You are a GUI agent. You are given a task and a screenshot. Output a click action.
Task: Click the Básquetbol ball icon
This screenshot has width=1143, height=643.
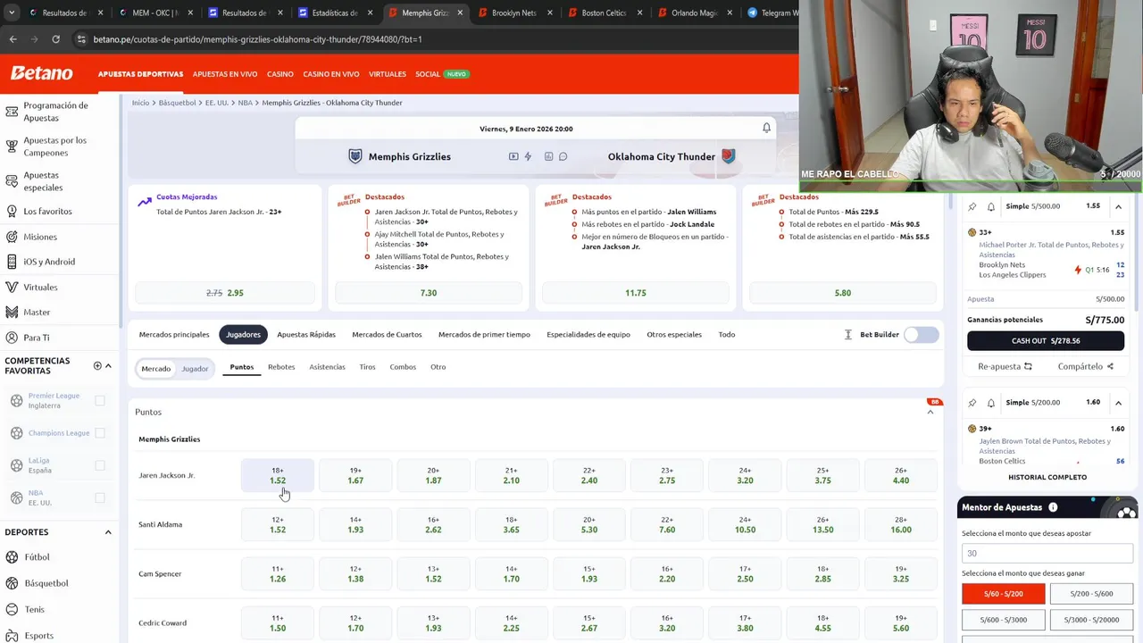(13, 583)
